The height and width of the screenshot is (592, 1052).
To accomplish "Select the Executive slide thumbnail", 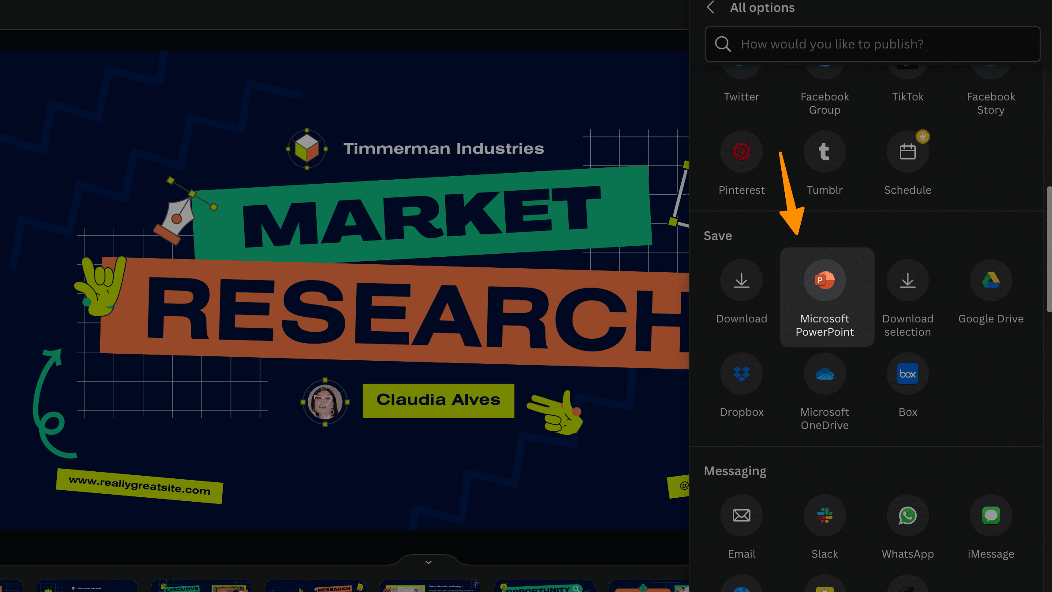I will pyautogui.click(x=201, y=587).
